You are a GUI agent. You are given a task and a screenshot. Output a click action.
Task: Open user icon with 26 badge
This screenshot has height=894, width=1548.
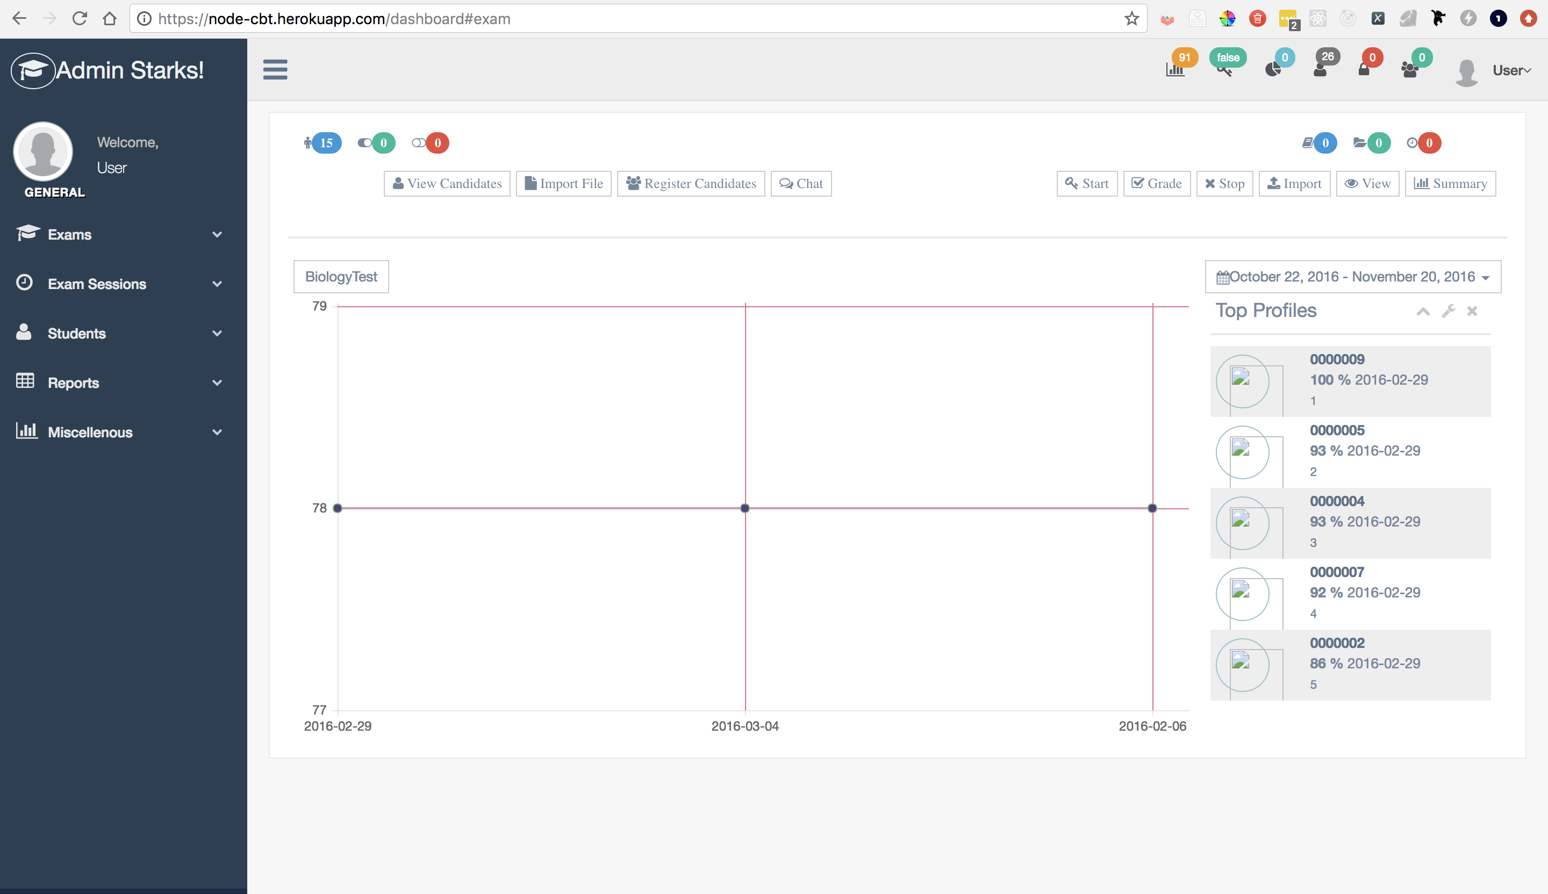[1320, 69]
